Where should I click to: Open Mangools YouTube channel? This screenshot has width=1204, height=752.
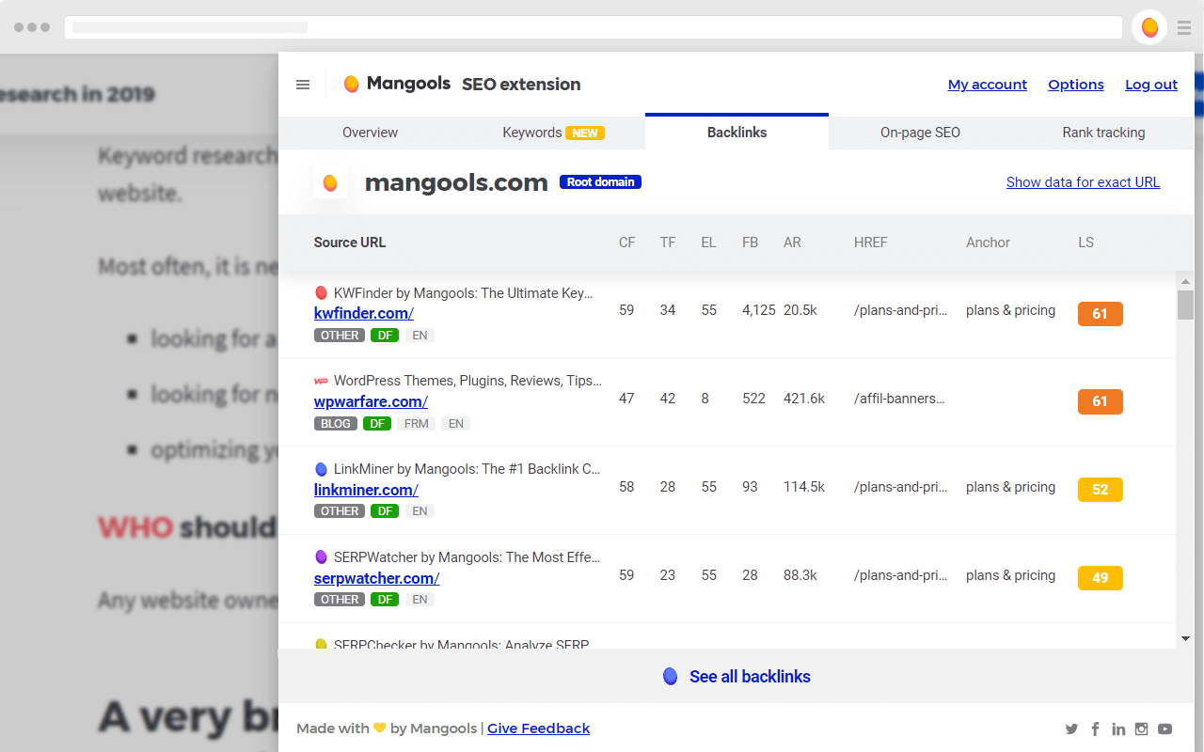1164,728
